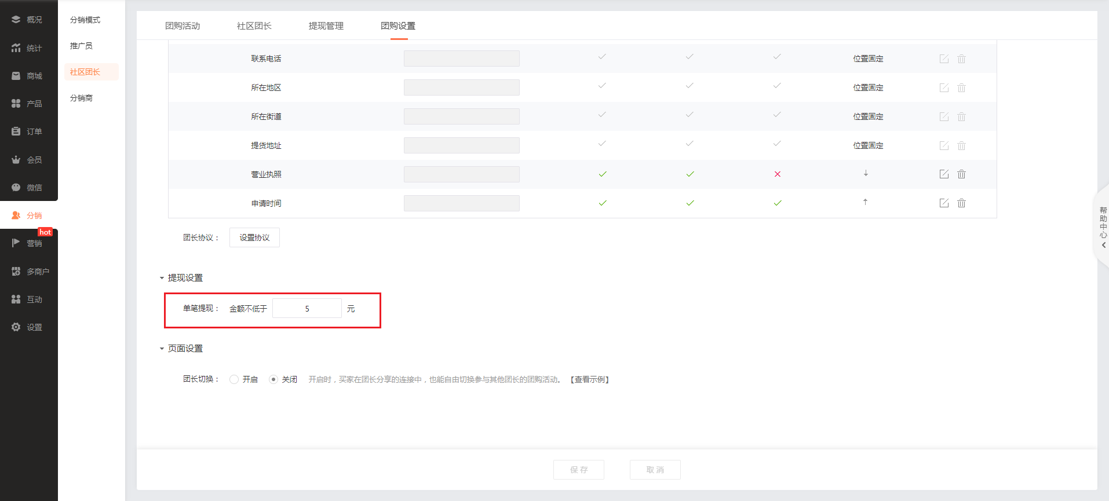This screenshot has width=1109, height=501.
Task: Edit the 所在地区 row
Action: (x=944, y=87)
